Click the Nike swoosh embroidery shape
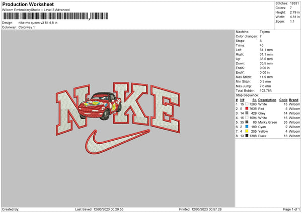The height and width of the screenshot is (213, 302). [117, 142]
